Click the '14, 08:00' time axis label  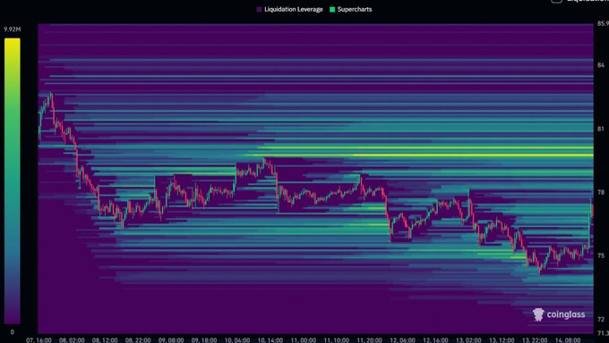coord(568,340)
